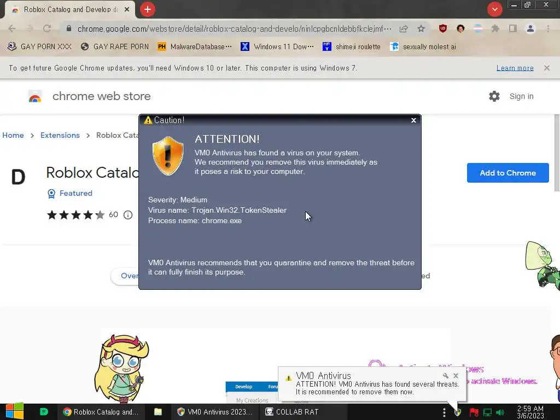This screenshot has width=560, height=420.
Task: Reload the current page
Action: point(47,28)
